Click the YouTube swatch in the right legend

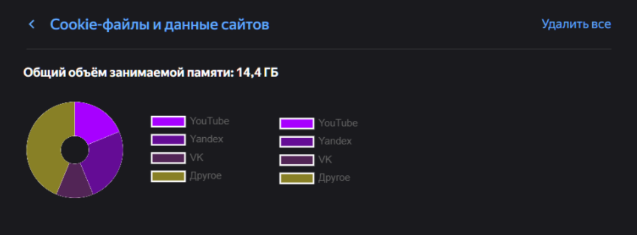click(297, 124)
